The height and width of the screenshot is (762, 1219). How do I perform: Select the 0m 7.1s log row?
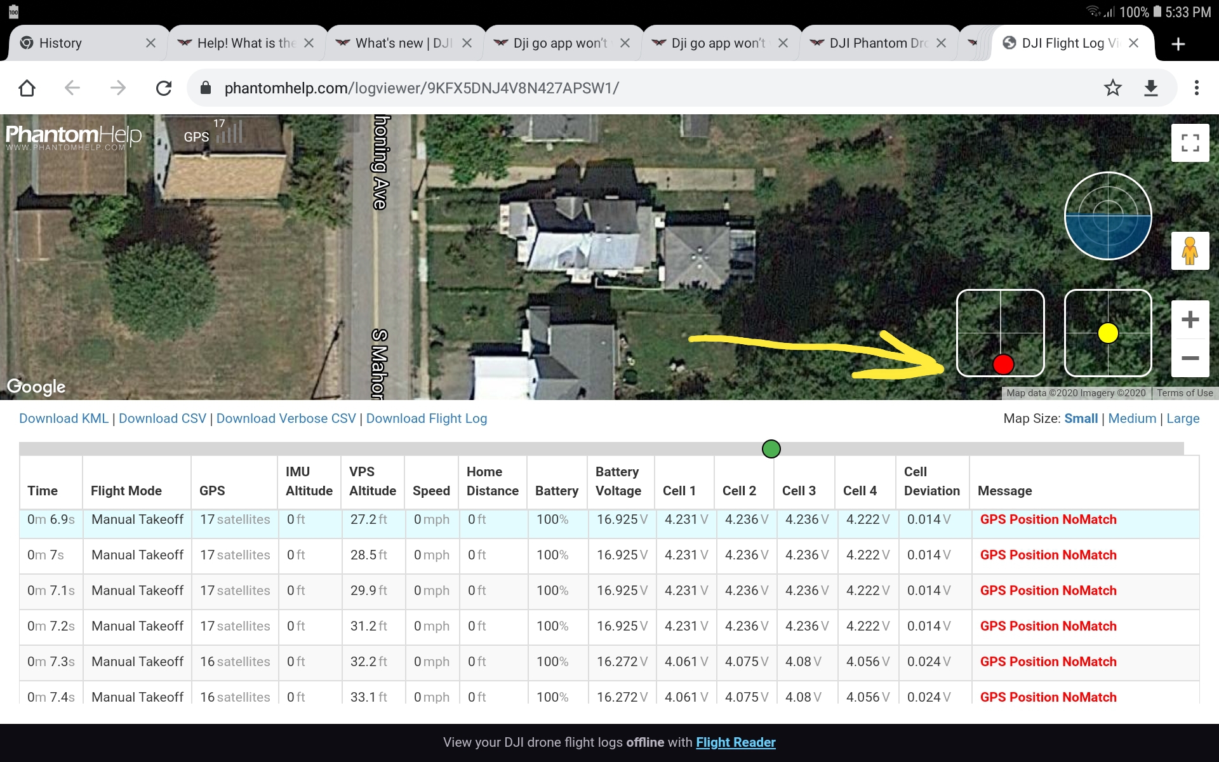609,591
